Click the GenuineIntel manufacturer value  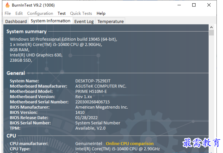tap(89, 144)
